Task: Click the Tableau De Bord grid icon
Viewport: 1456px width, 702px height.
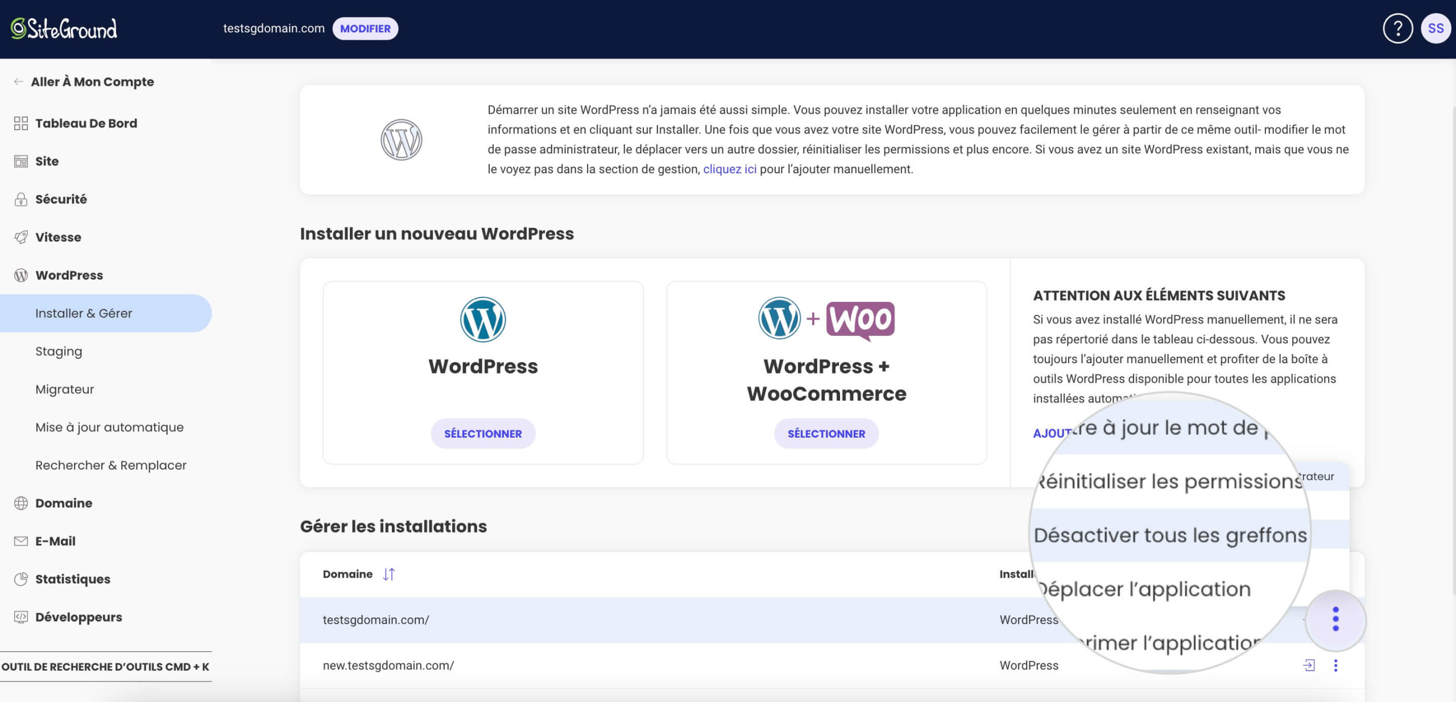Action: [x=21, y=123]
